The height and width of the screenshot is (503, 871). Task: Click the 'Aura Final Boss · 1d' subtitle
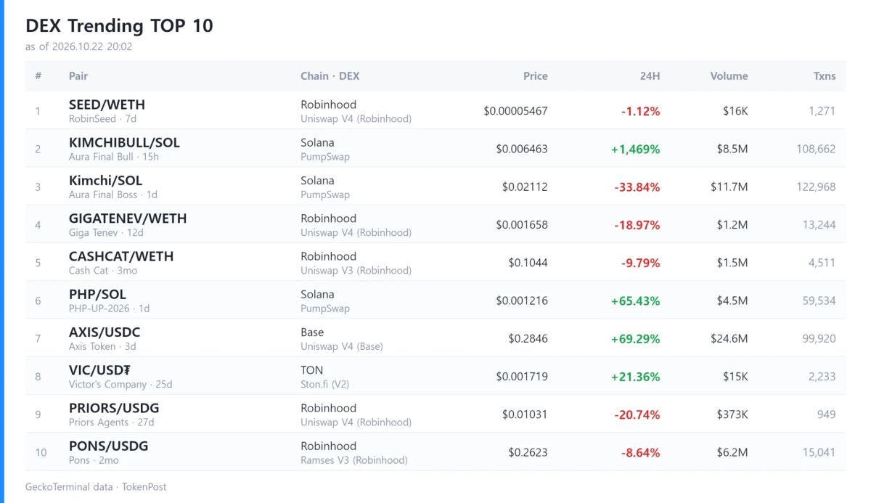click(113, 195)
